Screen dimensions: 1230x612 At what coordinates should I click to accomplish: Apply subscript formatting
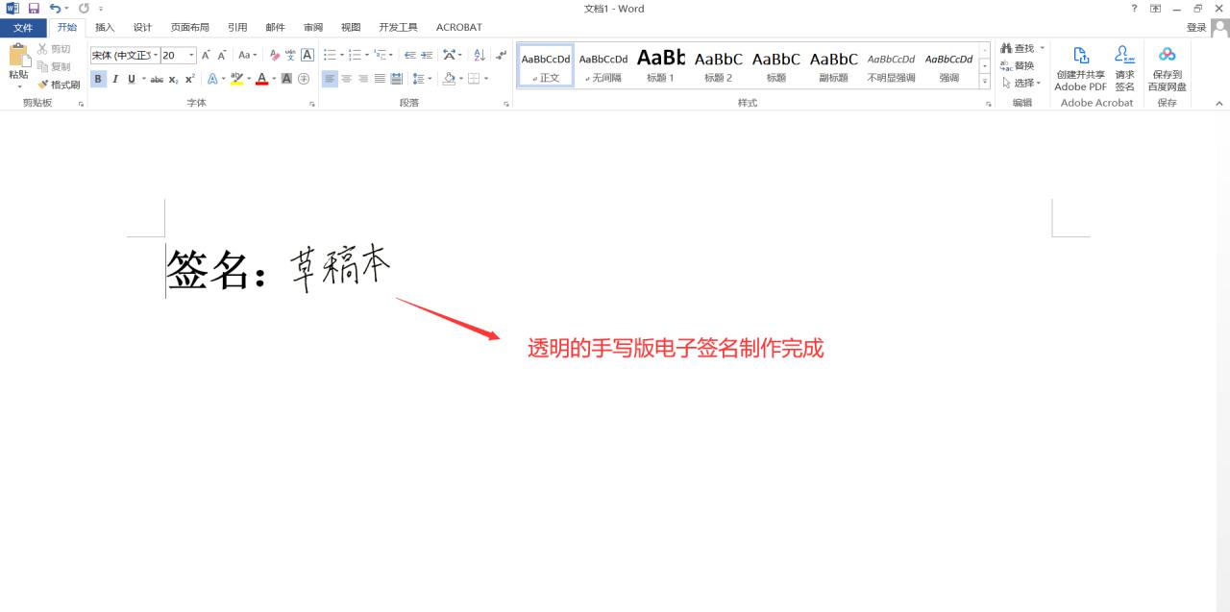[174, 79]
